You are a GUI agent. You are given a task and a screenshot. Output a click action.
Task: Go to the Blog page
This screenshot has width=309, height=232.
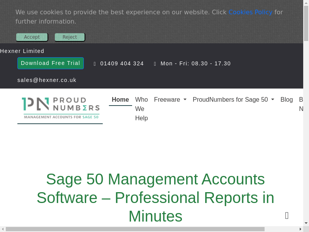pos(286,100)
